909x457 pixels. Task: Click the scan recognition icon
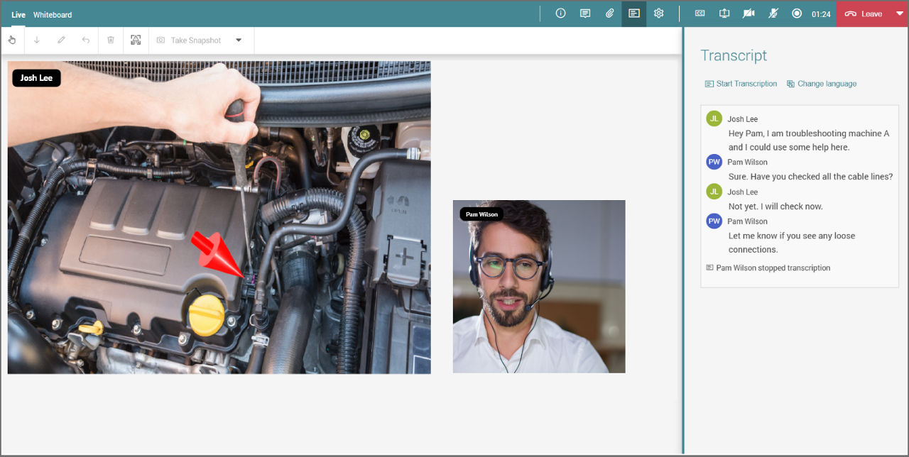point(136,40)
